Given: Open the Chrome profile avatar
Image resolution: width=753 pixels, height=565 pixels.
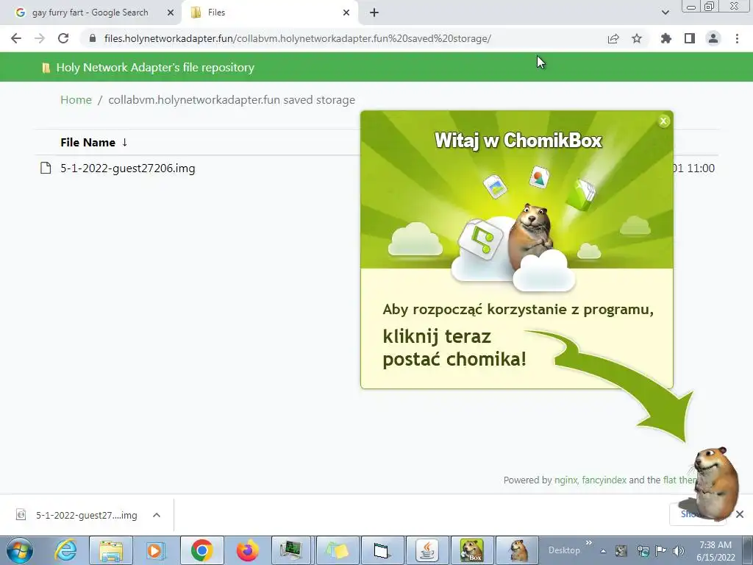Looking at the screenshot, I should point(713,38).
